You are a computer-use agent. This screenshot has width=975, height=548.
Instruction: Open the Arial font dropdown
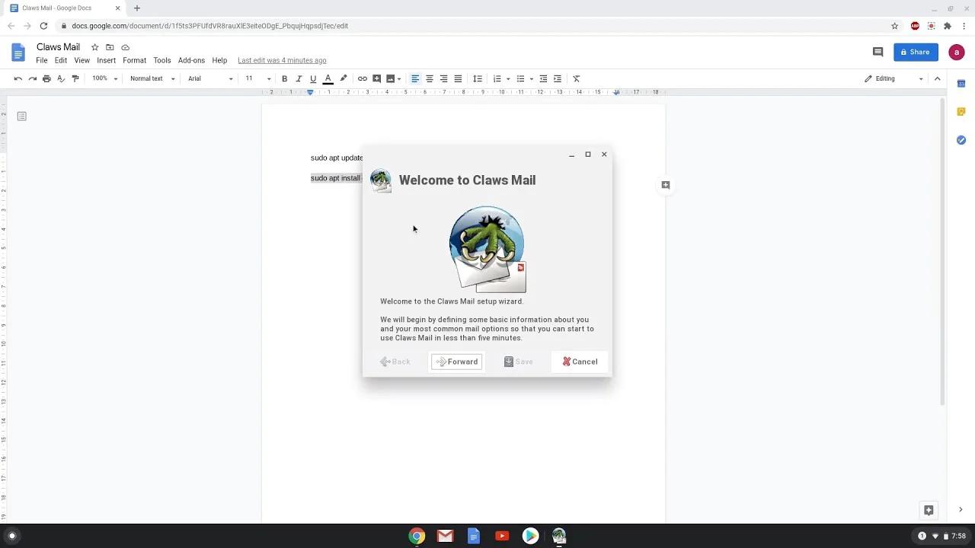209,78
